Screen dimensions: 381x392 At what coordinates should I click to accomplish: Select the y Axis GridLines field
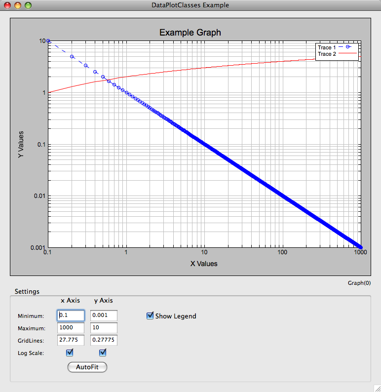click(x=104, y=340)
